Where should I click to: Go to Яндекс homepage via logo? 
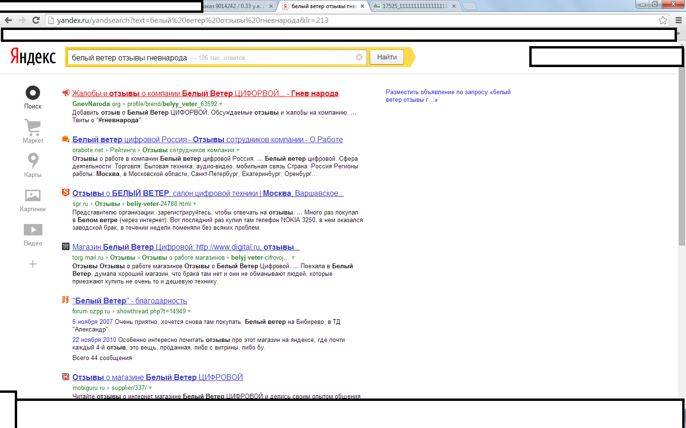[x=33, y=57]
